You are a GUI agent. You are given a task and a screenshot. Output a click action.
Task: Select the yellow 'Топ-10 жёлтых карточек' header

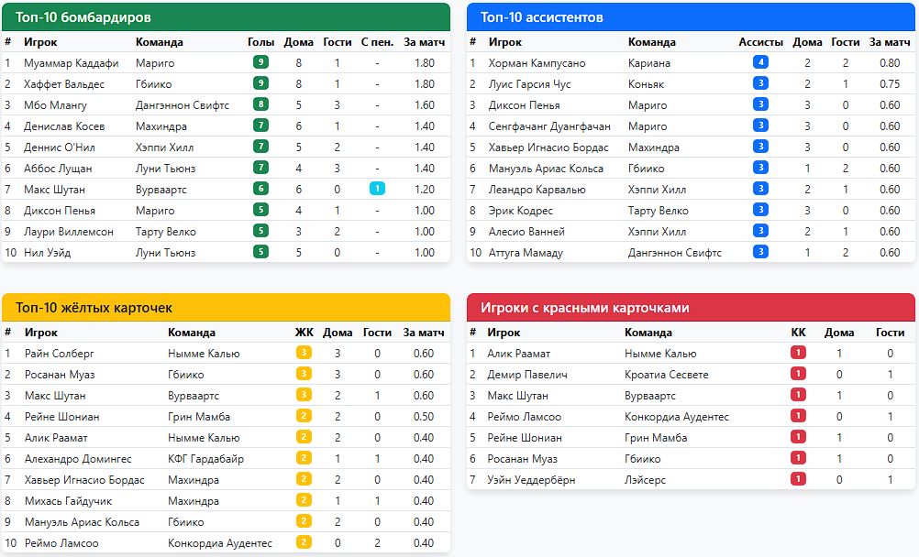(x=226, y=308)
